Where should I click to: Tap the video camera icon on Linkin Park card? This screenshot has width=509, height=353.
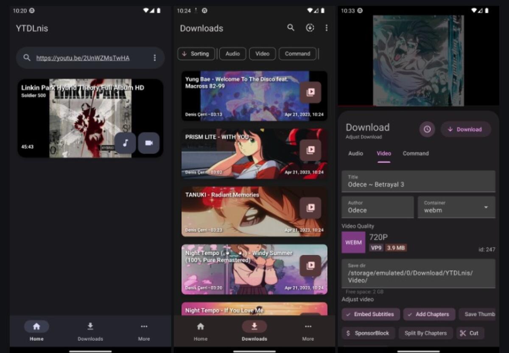(149, 143)
